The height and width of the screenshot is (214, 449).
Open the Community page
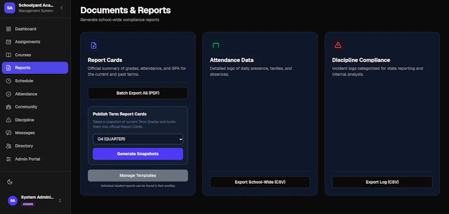35,107
